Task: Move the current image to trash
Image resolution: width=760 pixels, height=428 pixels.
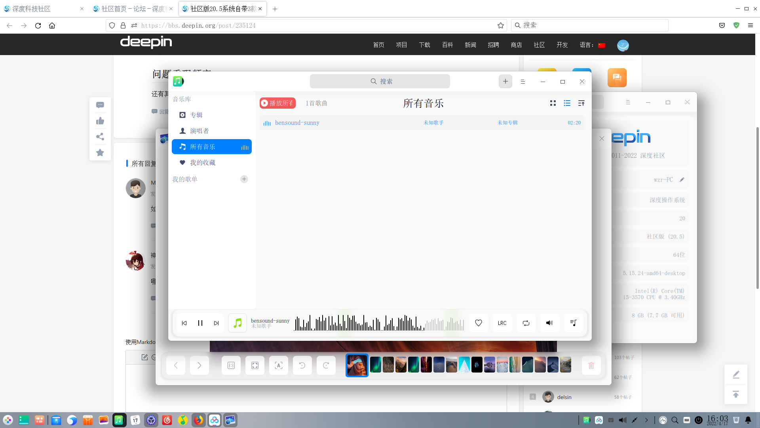Action: (x=591, y=365)
